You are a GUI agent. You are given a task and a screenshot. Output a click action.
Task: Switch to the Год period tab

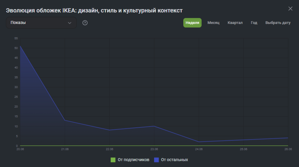tap(254, 23)
